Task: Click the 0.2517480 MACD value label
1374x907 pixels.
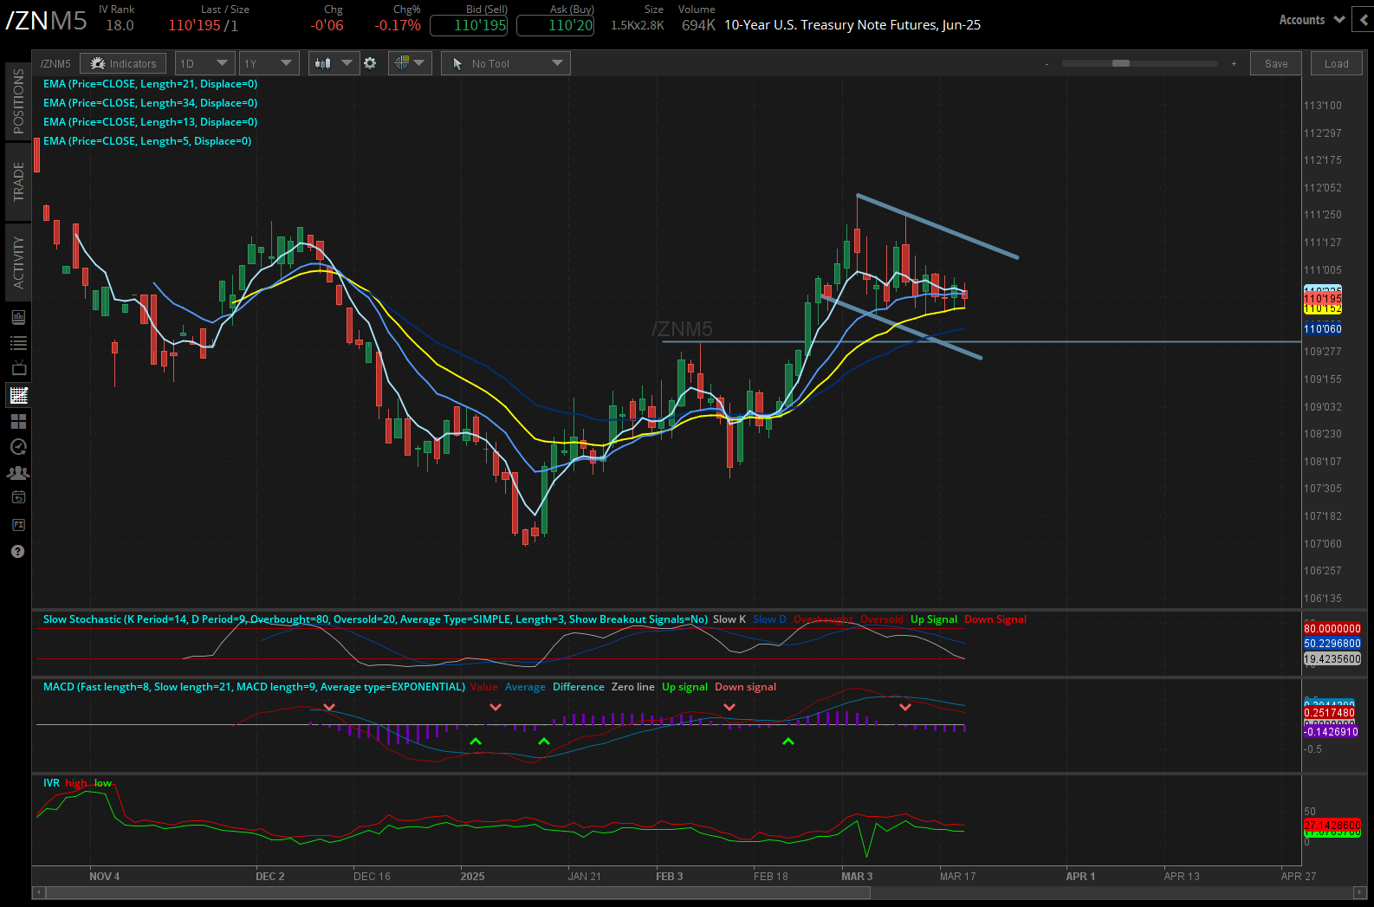Action: (x=1330, y=713)
